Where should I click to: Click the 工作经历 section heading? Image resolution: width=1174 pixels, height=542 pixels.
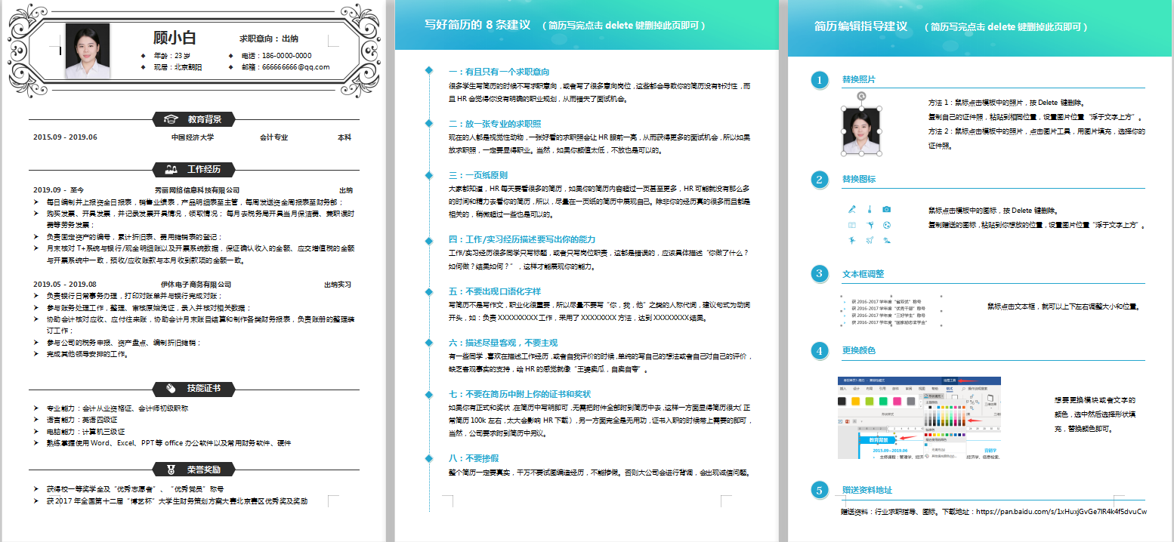pos(205,169)
